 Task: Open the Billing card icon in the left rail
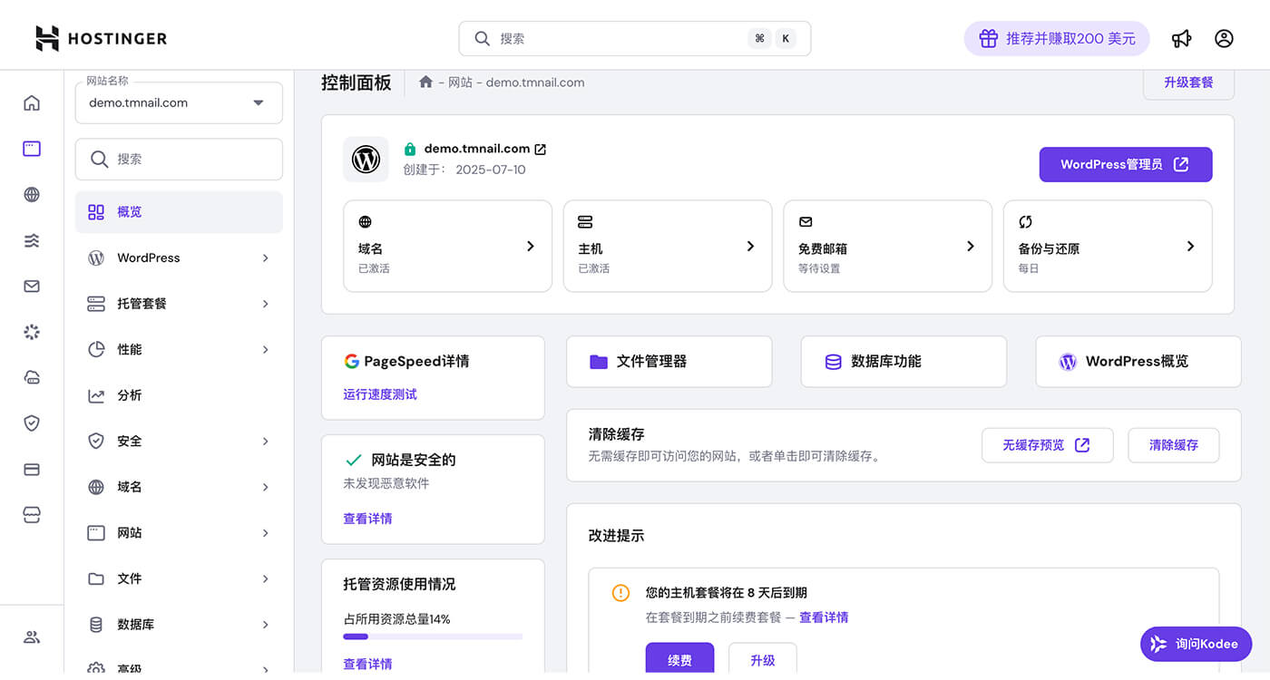click(32, 470)
